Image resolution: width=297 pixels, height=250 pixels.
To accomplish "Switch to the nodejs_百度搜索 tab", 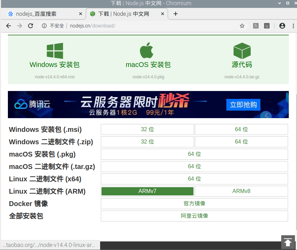I will pyautogui.click(x=43, y=14).
